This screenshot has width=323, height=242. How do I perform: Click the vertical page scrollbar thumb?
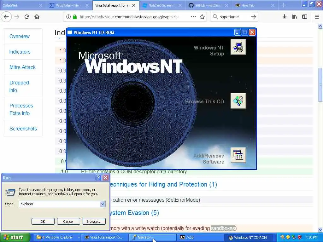click(320, 84)
